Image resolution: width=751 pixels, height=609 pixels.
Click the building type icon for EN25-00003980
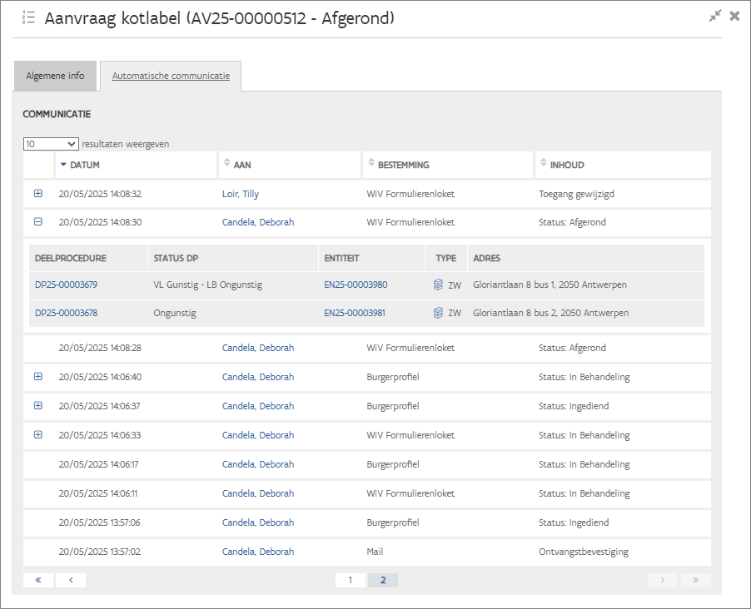pos(438,285)
